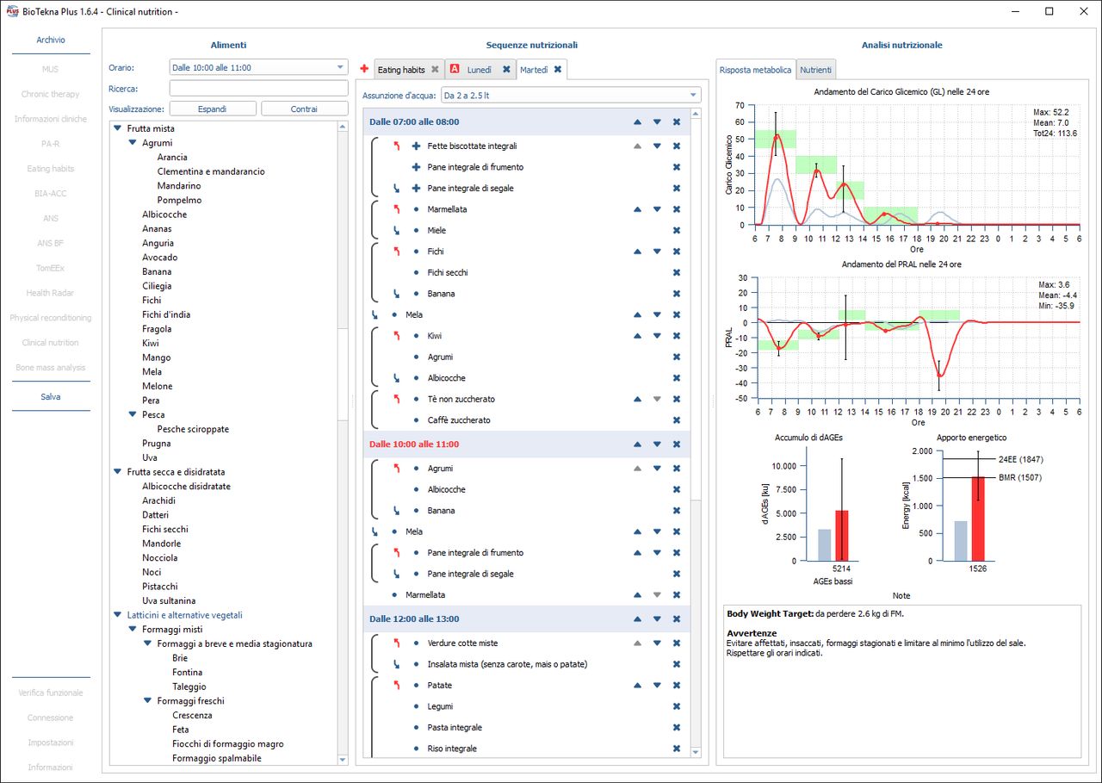Viewport: 1102px width, 783px height.
Task: Click plus icon beside Fette biscottate integrali
Action: click(417, 146)
